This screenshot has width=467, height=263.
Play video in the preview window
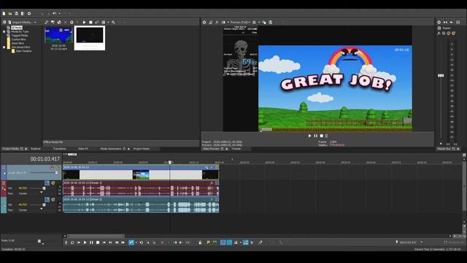[309, 136]
